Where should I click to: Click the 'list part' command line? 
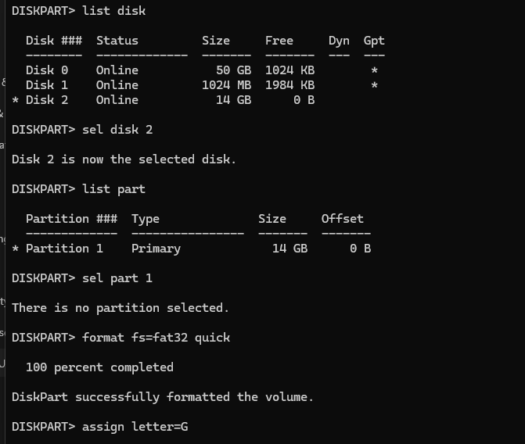coord(79,189)
